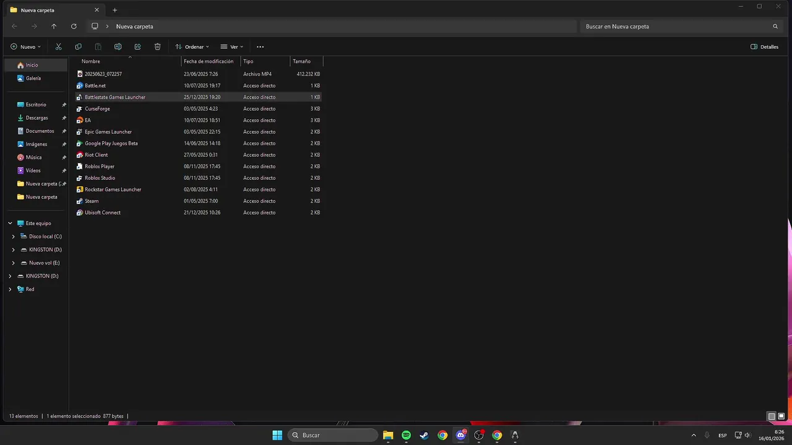Click the ESP language indicator in tray

click(723, 435)
